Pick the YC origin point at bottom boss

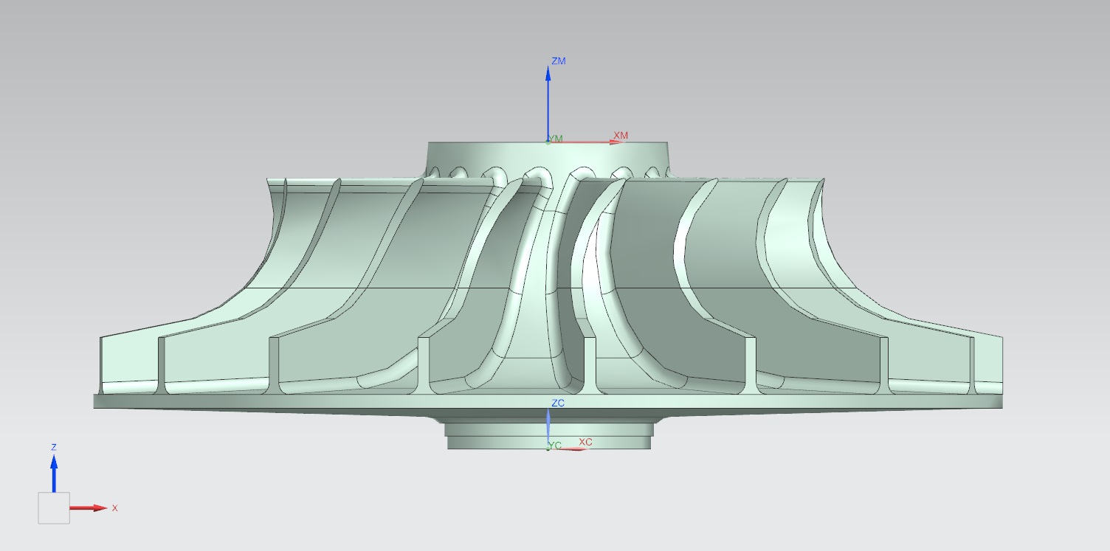[548, 448]
